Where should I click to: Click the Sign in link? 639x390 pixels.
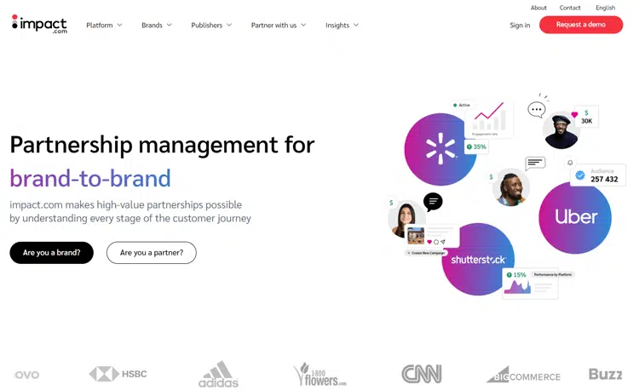520,26
